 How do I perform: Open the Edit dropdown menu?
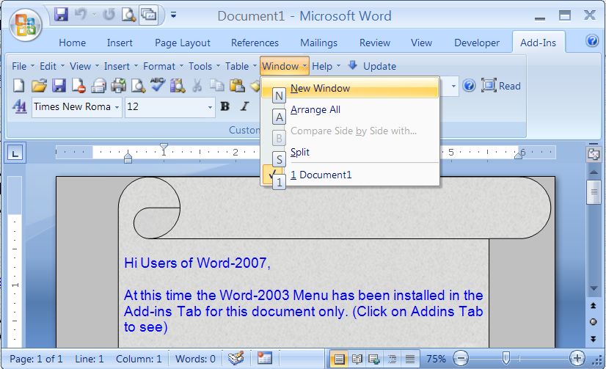52,66
